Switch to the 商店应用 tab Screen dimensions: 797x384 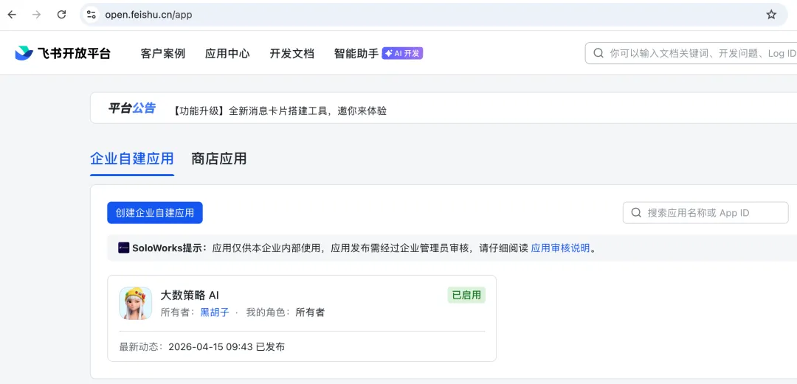pos(218,158)
